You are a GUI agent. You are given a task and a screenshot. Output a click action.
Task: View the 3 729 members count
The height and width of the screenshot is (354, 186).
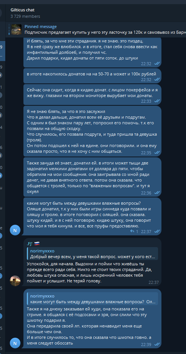[x=25, y=16]
